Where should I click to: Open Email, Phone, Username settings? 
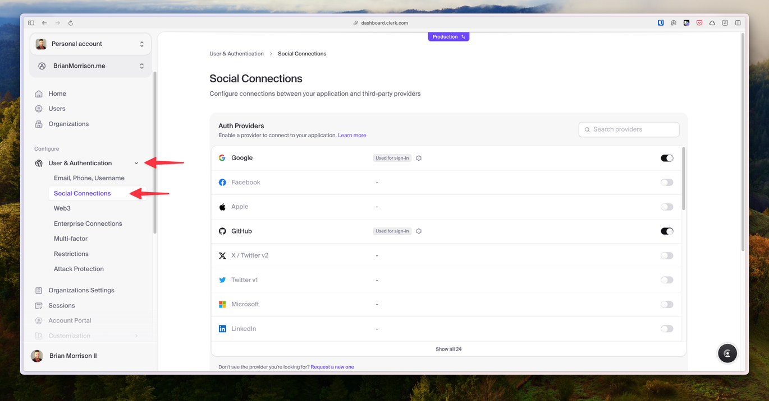point(89,178)
